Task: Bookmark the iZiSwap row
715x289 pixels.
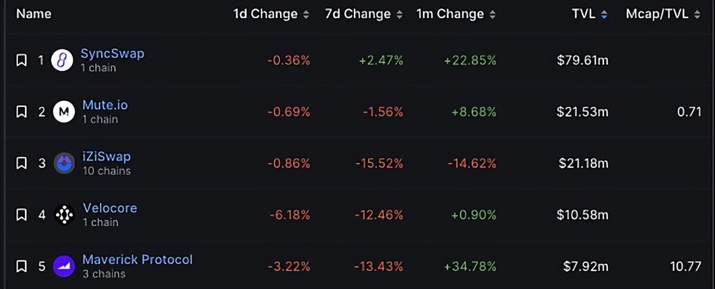Action: tap(21, 163)
